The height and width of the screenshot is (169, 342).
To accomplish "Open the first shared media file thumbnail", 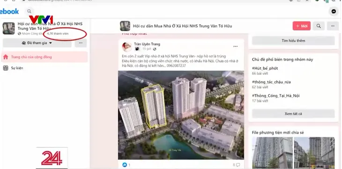I will pos(272,153).
